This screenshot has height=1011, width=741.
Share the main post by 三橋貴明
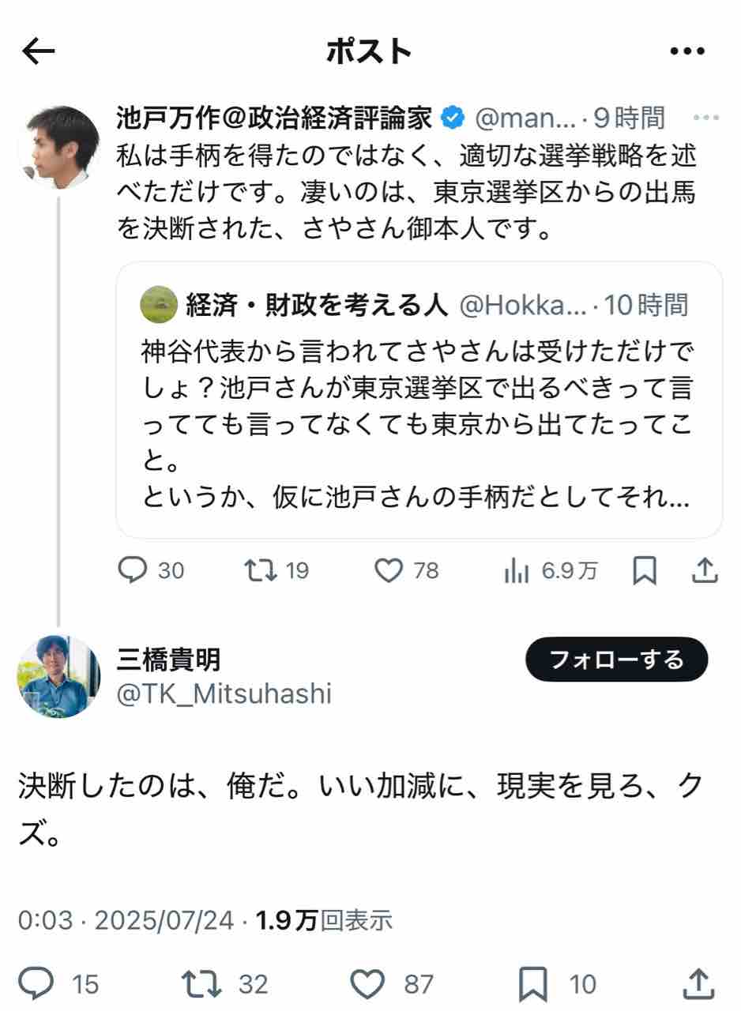coord(697,984)
